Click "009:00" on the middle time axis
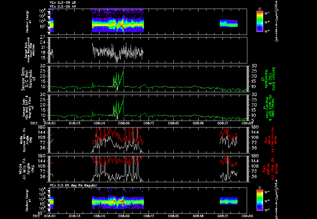The image size is (317, 219). pos(247,123)
